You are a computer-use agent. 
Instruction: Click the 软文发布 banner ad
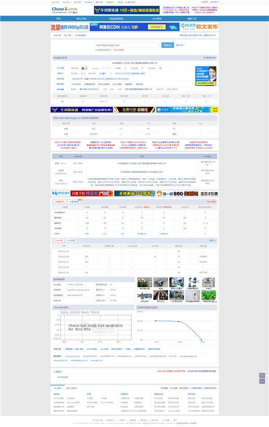(x=198, y=27)
